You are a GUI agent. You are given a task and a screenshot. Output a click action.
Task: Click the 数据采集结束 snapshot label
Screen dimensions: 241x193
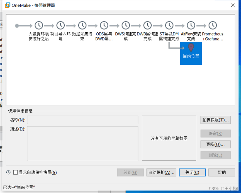82,36
